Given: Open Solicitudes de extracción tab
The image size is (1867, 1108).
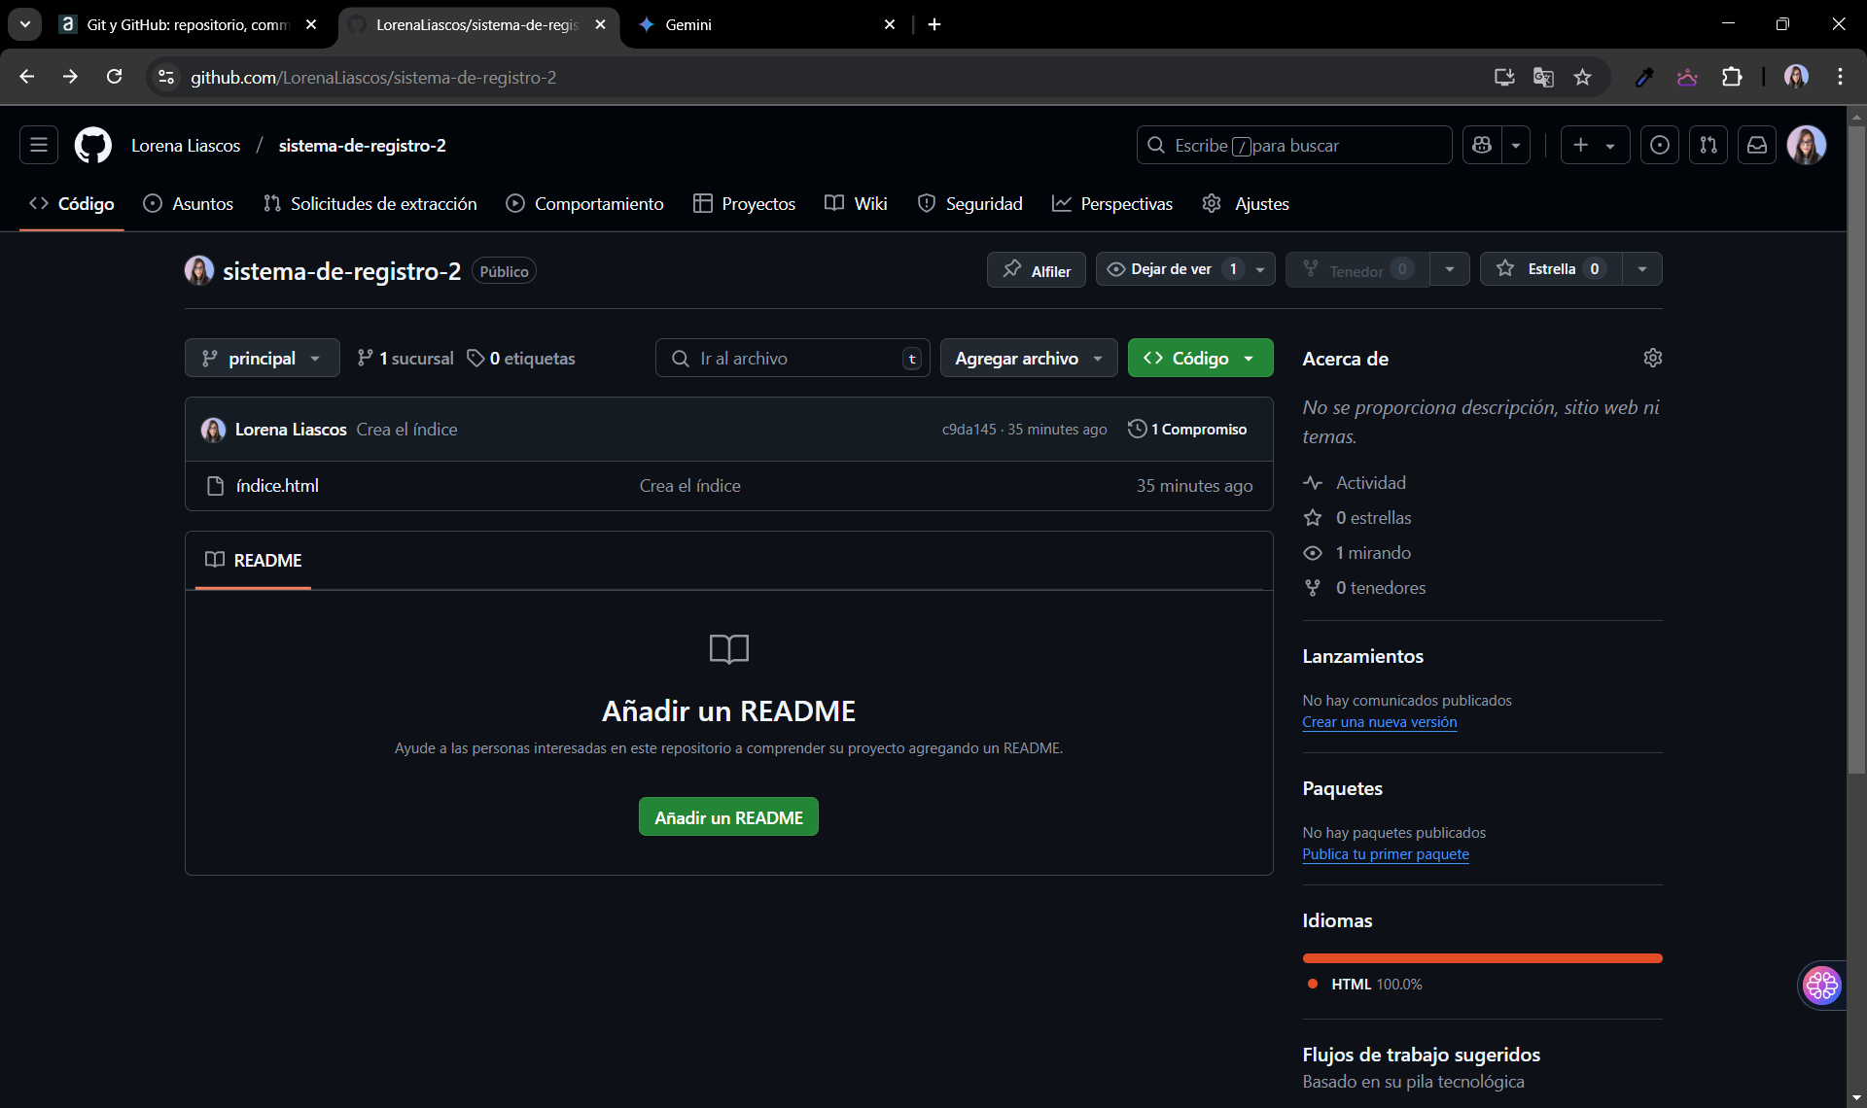Looking at the screenshot, I should [370, 203].
